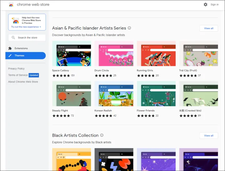Open the settings gear icon
Screen dimensions: 225x171
[205, 5]
